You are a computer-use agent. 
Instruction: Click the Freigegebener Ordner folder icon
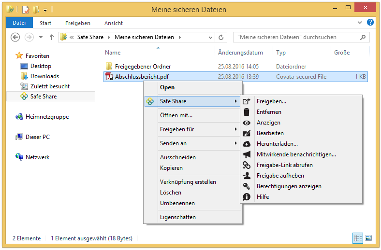coord(109,66)
